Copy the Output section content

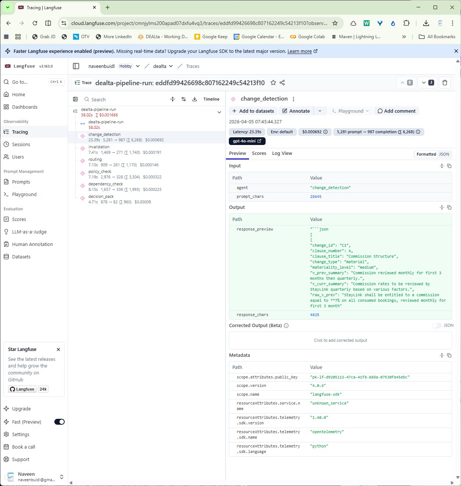[449, 207]
